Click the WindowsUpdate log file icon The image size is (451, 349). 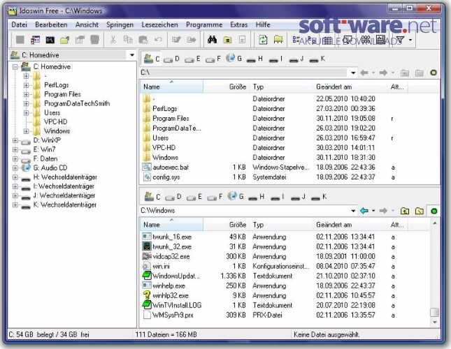tap(147, 276)
